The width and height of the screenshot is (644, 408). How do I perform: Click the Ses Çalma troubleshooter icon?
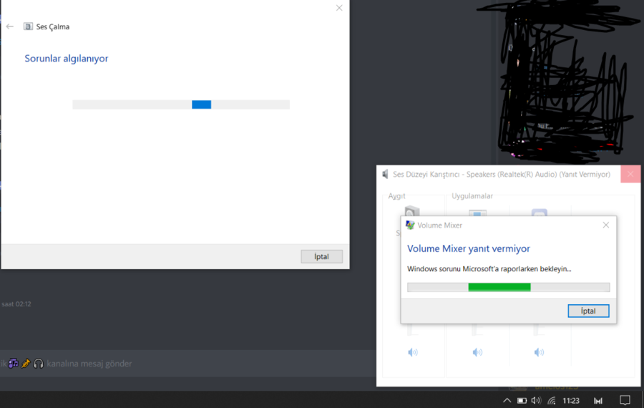[x=28, y=26]
